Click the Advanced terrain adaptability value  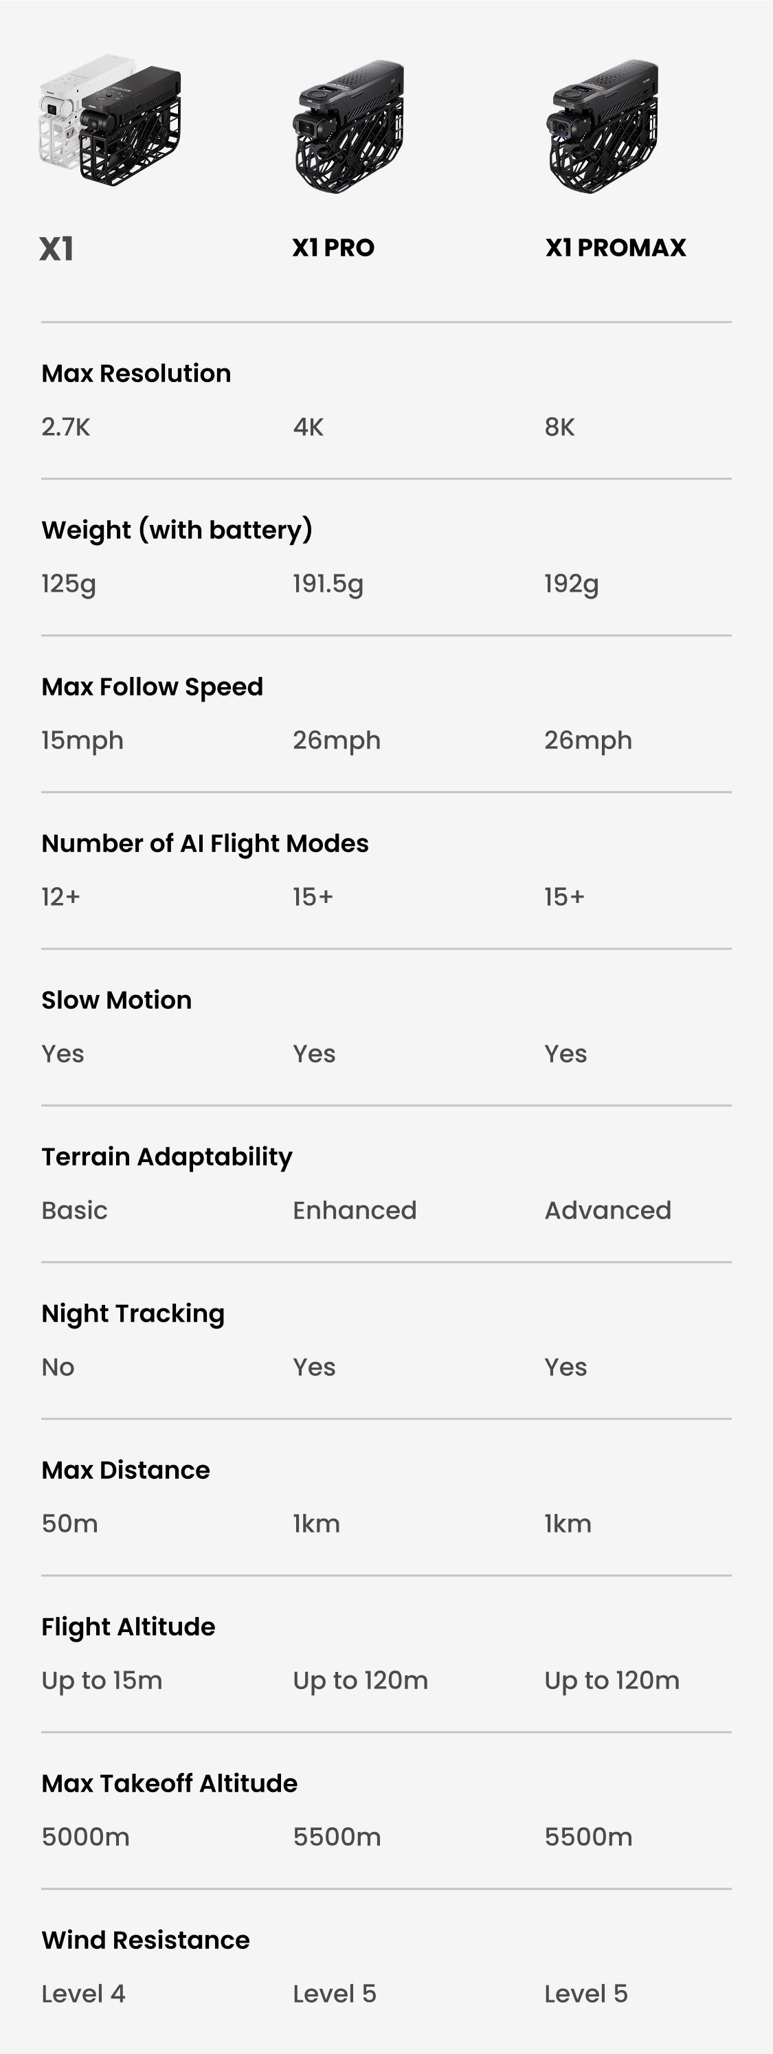608,1210
